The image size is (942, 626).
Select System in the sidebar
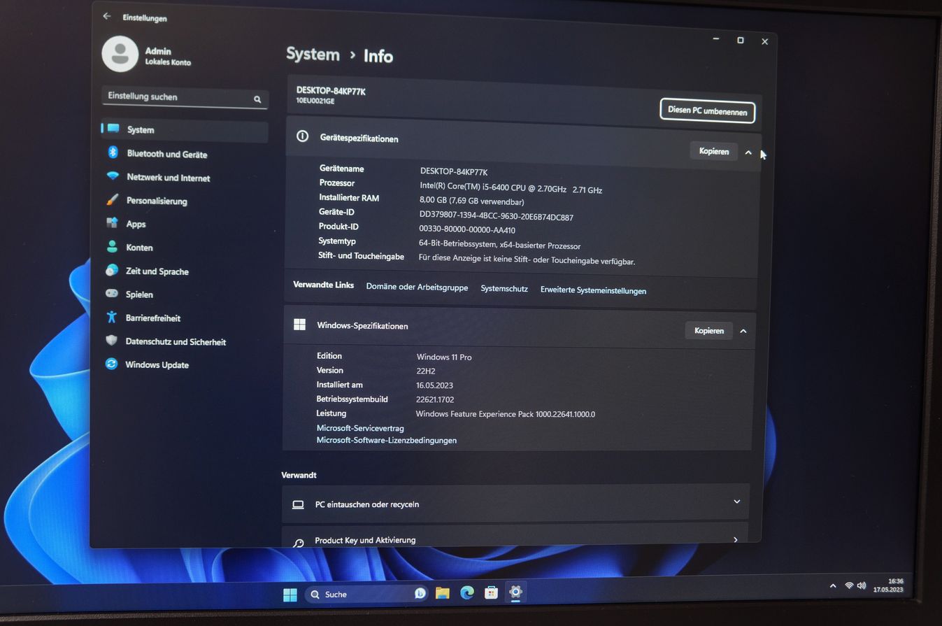click(x=185, y=130)
